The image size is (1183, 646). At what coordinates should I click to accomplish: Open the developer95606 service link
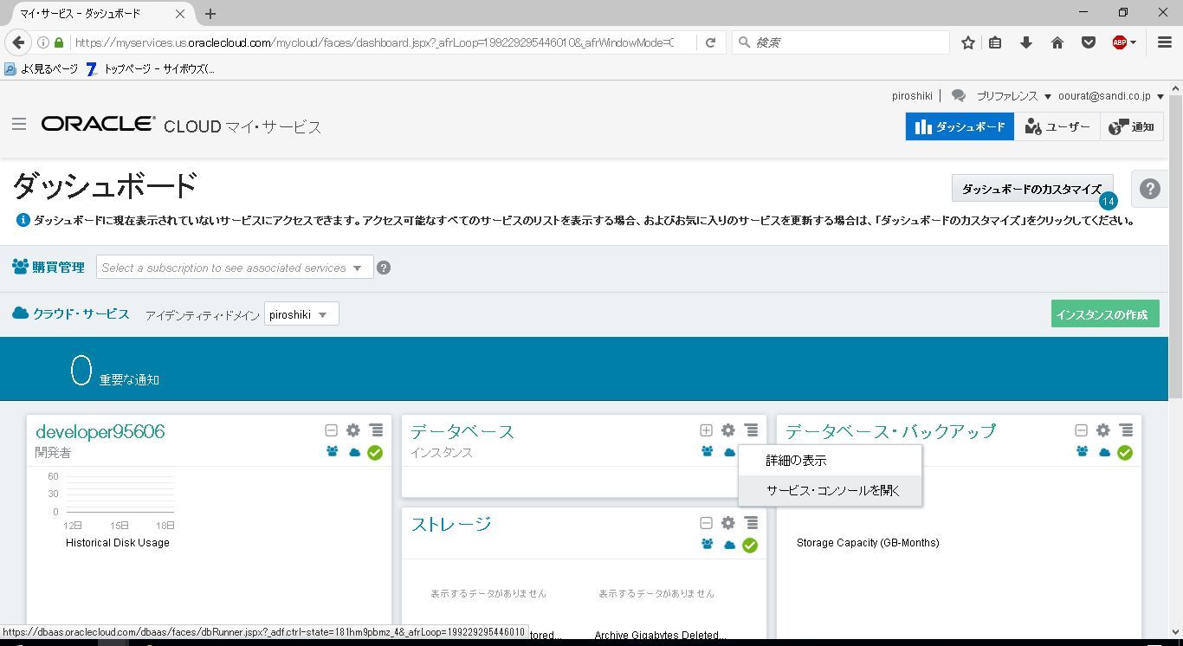coord(100,431)
